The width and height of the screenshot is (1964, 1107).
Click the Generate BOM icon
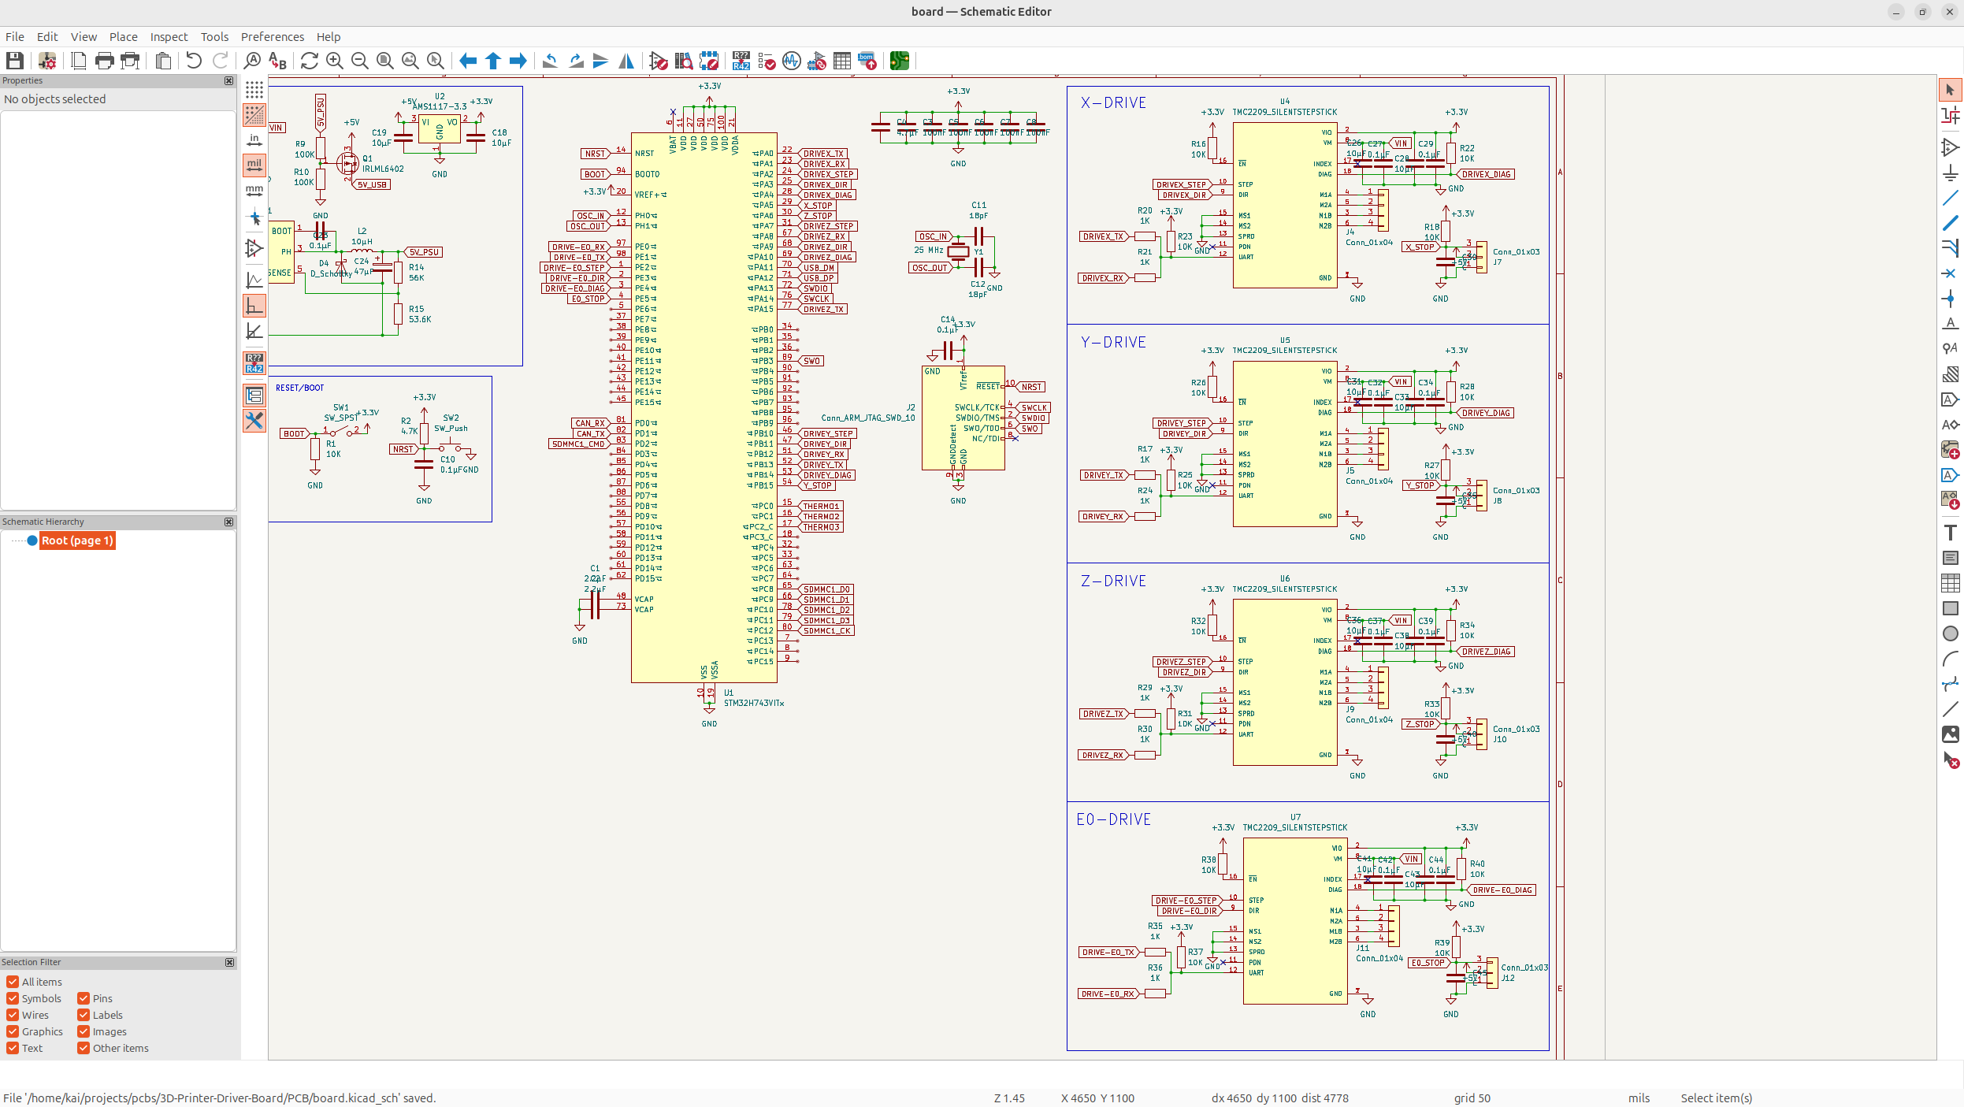tap(867, 61)
